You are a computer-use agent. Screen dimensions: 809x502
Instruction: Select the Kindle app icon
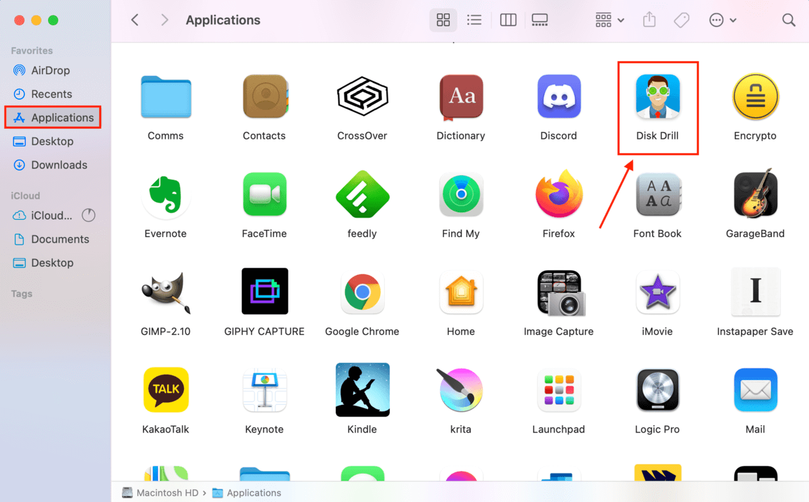click(x=362, y=390)
